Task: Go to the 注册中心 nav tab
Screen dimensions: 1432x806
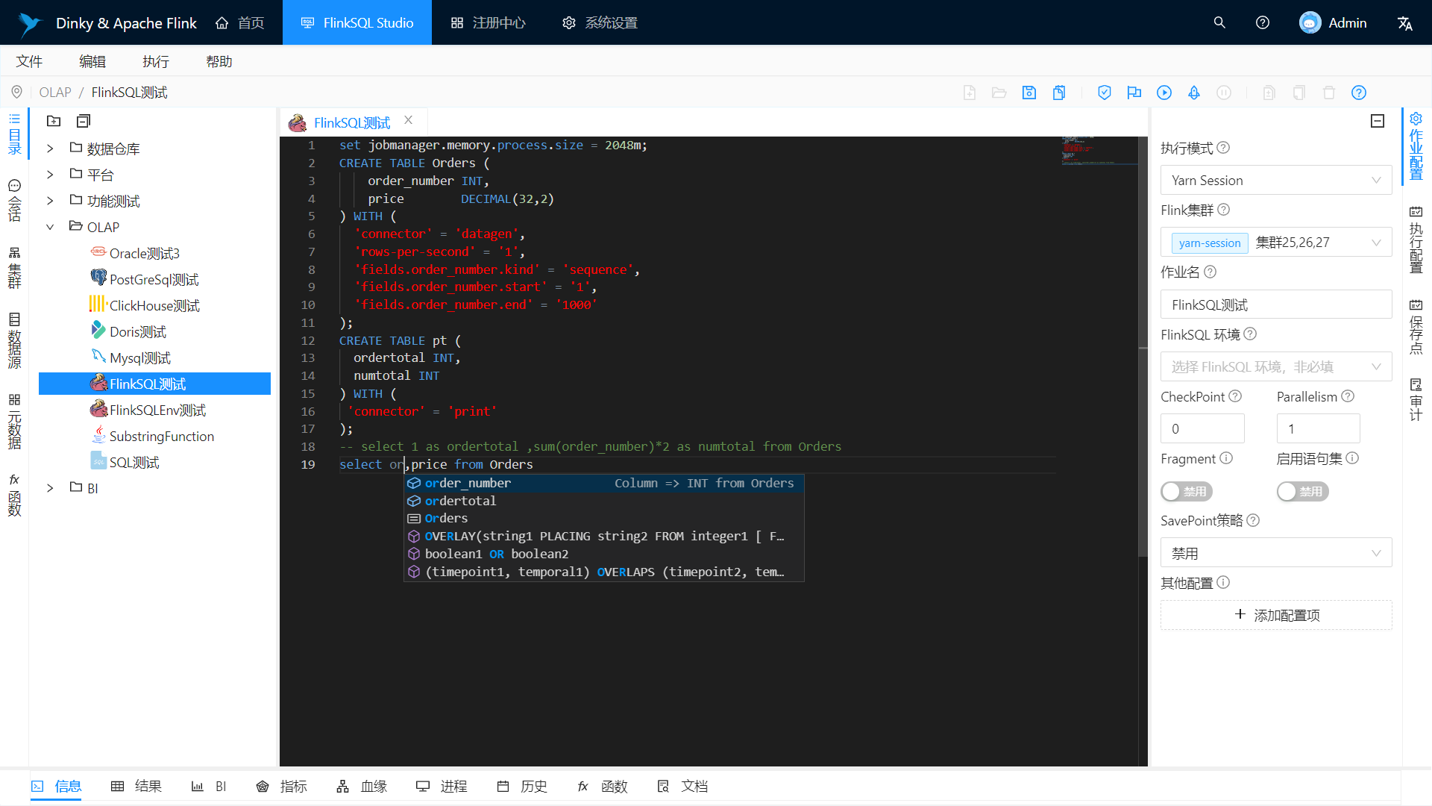Action: coord(488,22)
